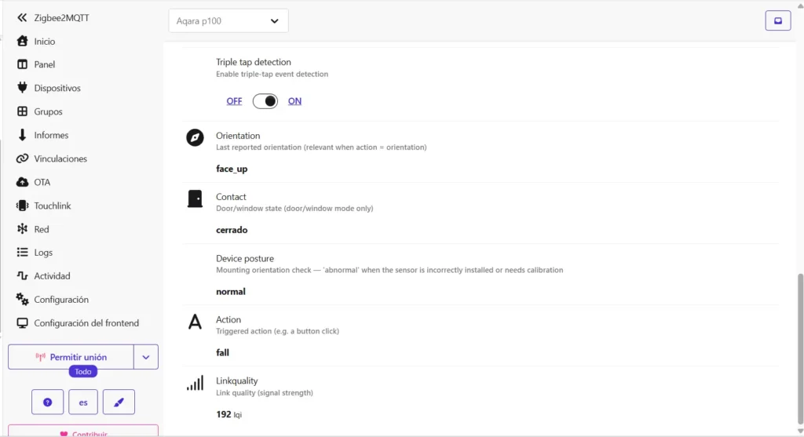Viewport: 804px width, 437px height.
Task: Click the Touchlink icon
Action: 22,206
